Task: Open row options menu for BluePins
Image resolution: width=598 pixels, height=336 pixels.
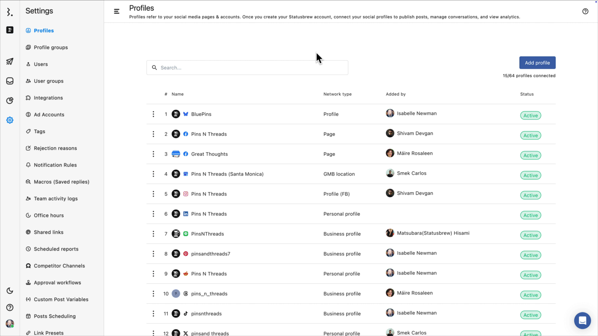Action: point(153,114)
